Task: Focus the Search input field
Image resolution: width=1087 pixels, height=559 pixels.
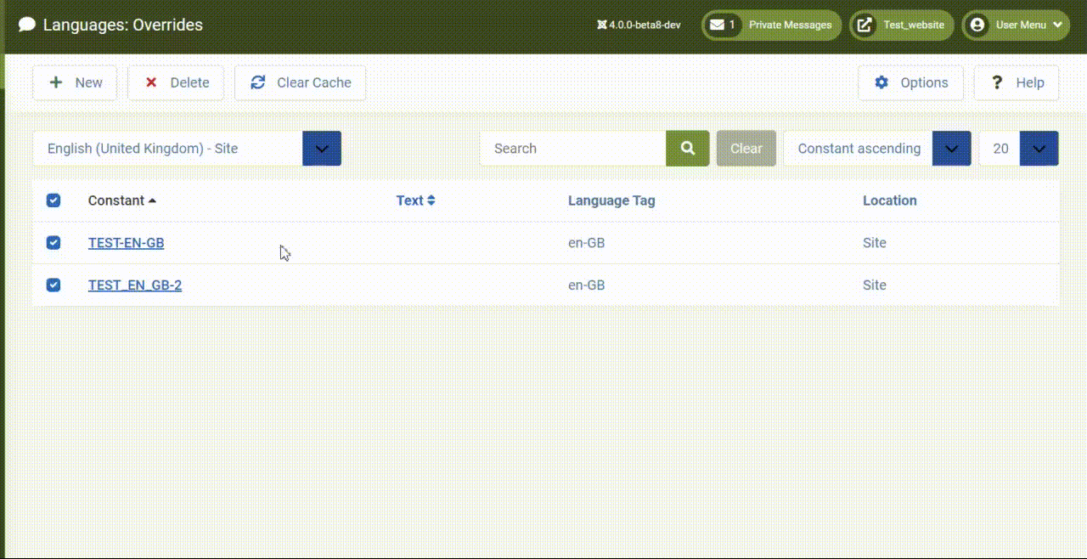Action: coord(573,148)
